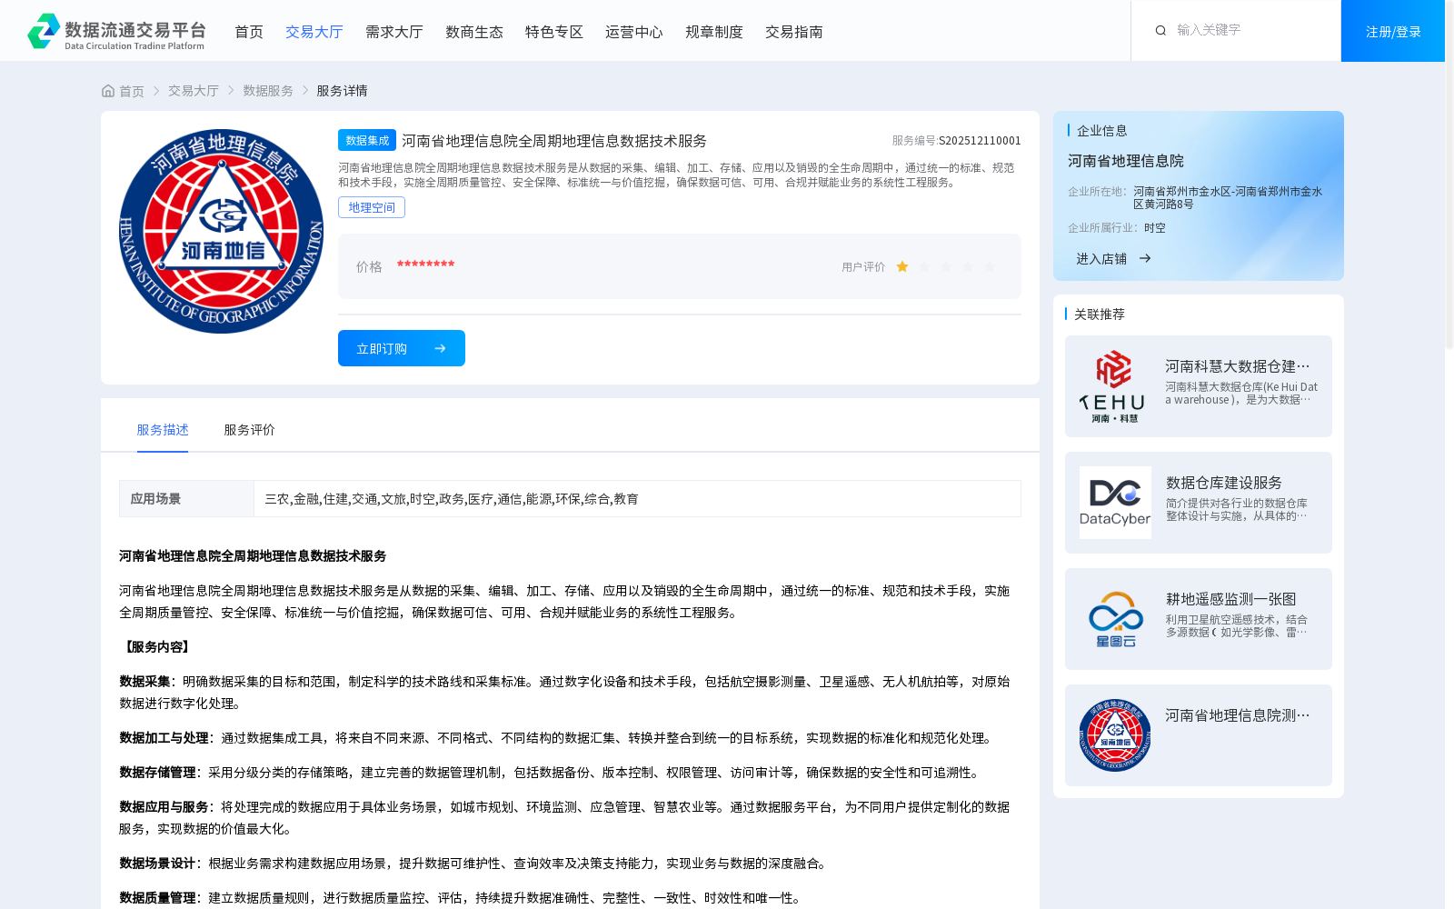
Task: Switch to the 服务描述 tab
Action: 163,430
